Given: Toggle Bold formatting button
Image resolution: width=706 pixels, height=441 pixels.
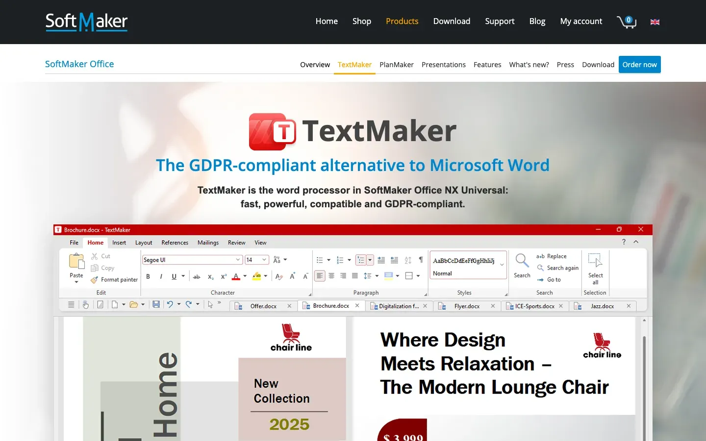Looking at the screenshot, I should click(x=148, y=276).
